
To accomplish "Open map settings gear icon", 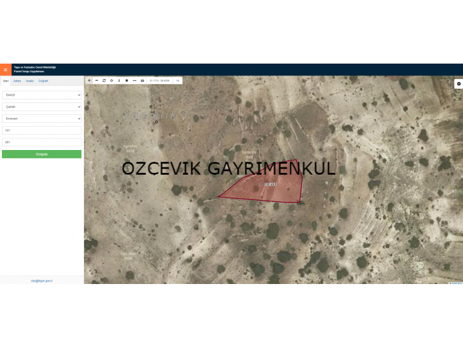I will point(458,83).
